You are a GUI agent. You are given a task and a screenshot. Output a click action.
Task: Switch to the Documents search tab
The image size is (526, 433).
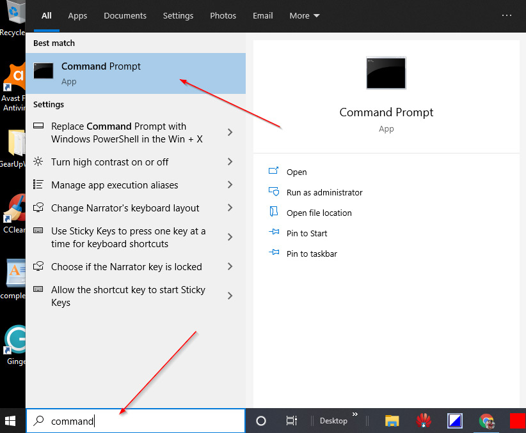coord(125,16)
